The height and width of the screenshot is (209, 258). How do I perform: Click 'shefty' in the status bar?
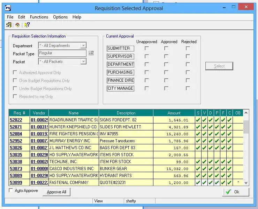[131, 201]
